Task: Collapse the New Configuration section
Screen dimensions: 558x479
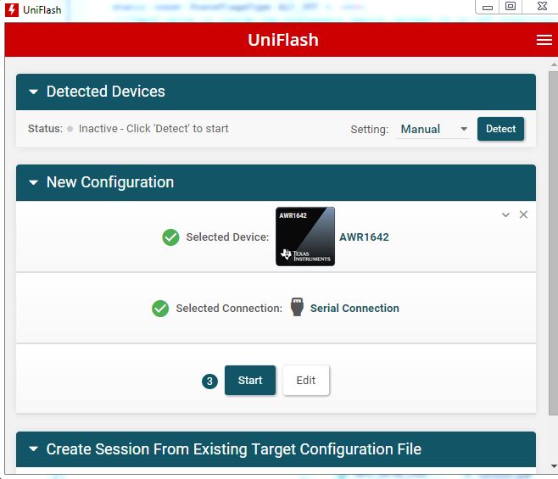Action: (x=34, y=182)
